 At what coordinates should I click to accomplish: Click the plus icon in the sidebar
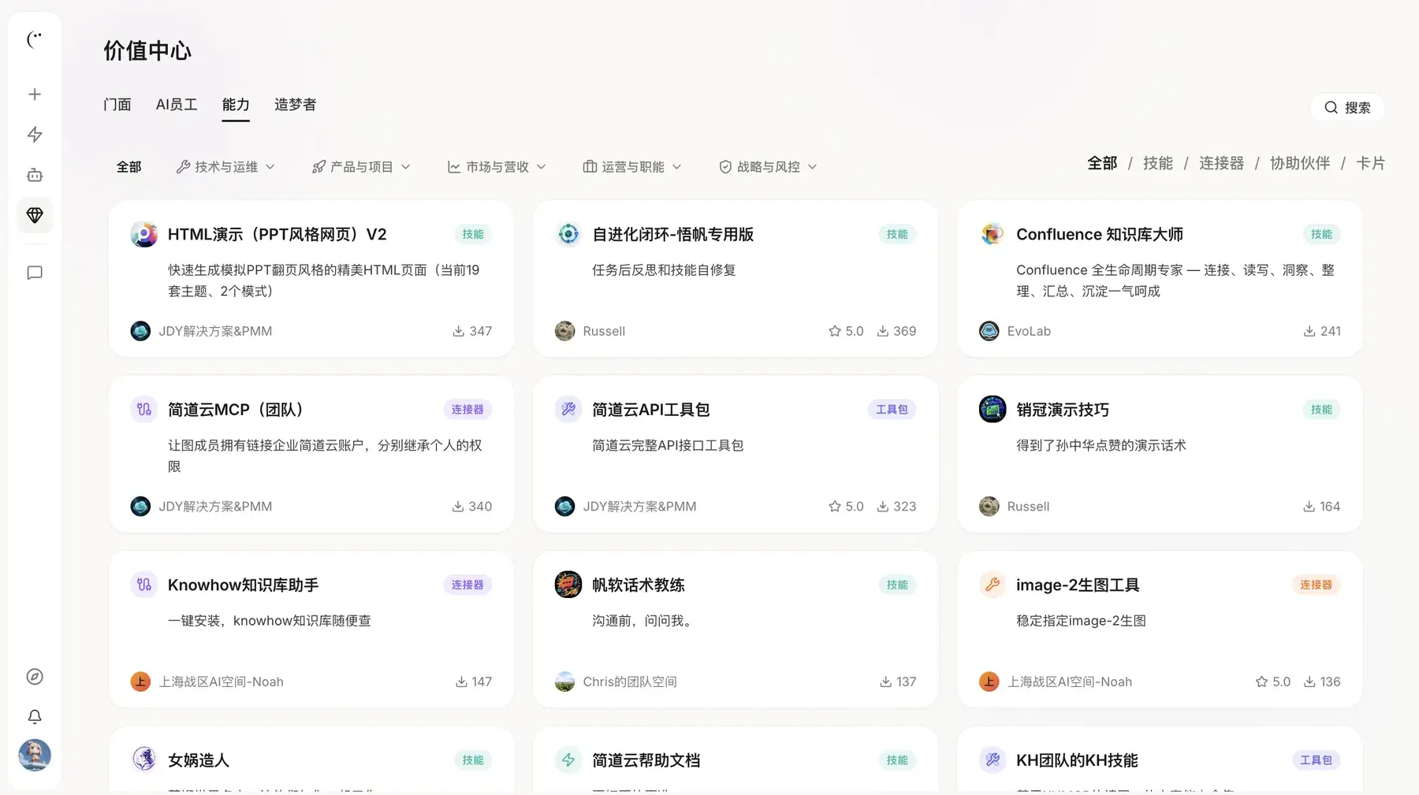click(x=35, y=95)
